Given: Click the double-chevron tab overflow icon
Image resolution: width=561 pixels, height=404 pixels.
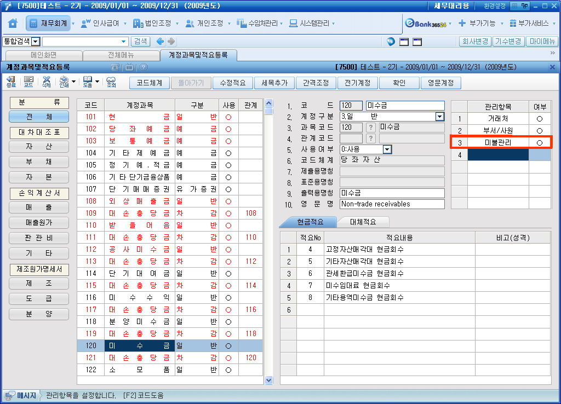Looking at the screenshot, I should (552, 53).
